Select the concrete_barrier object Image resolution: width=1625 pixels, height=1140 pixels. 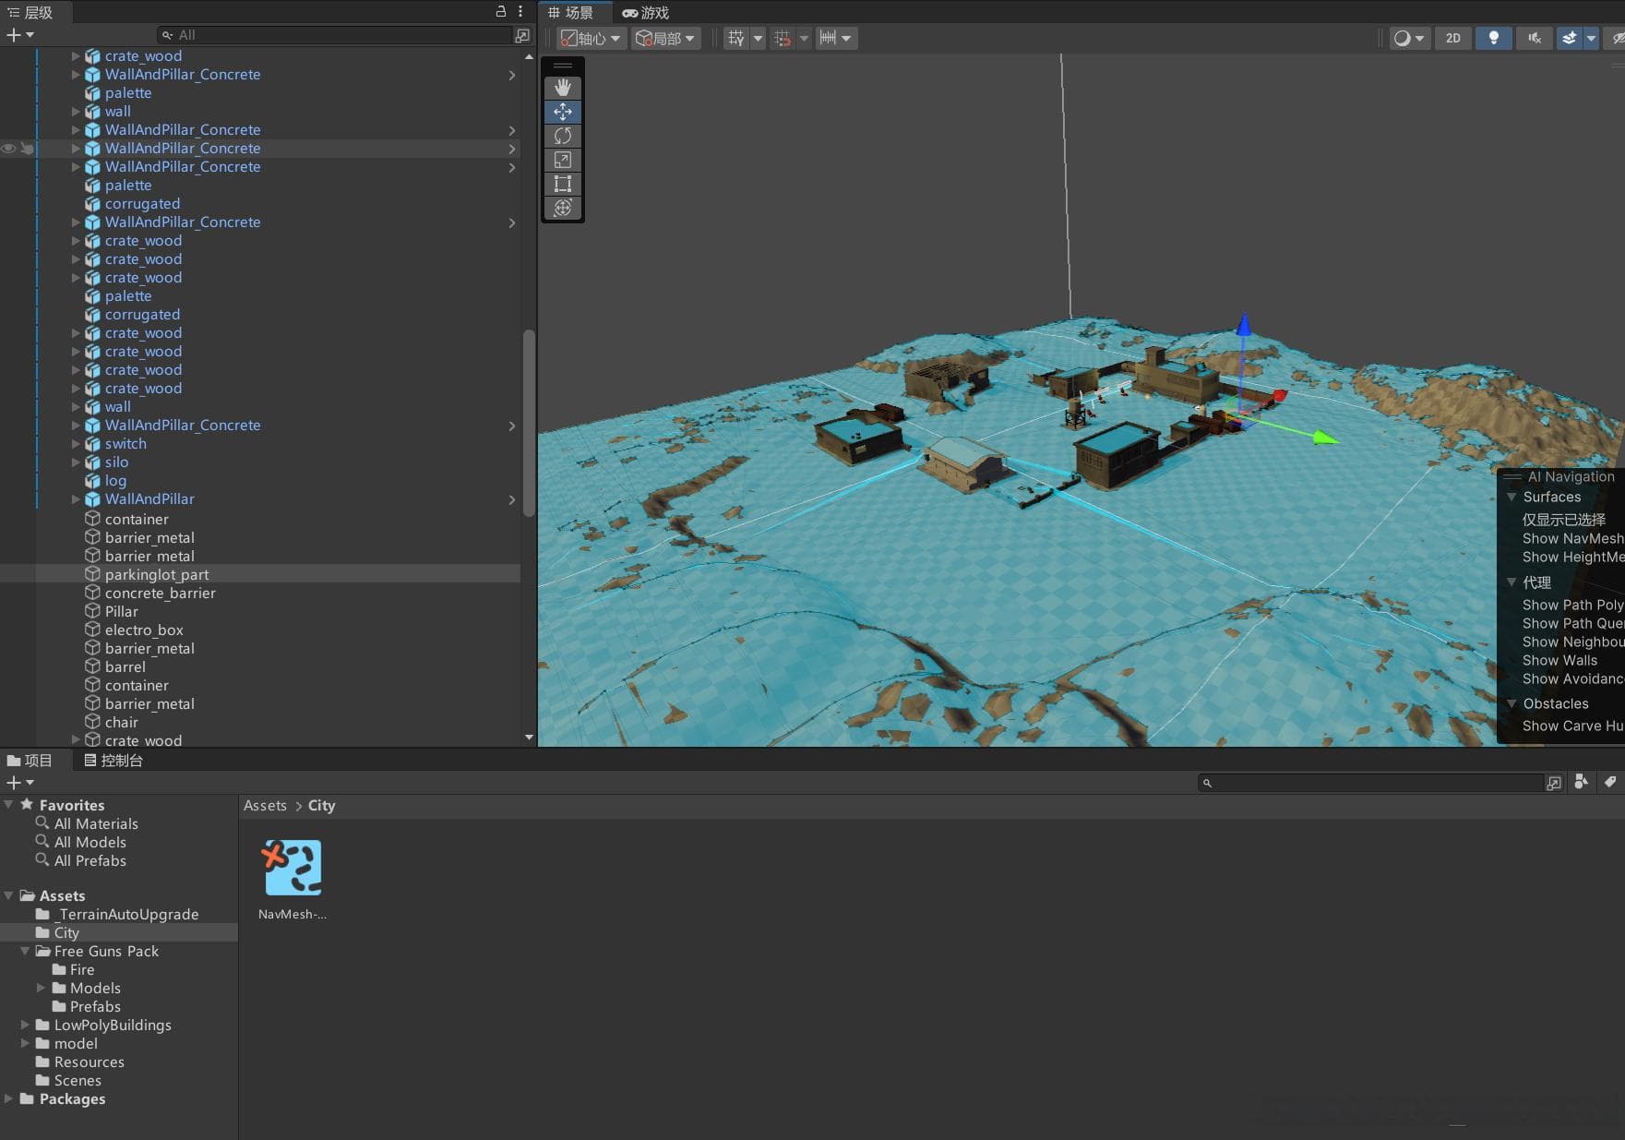(161, 594)
